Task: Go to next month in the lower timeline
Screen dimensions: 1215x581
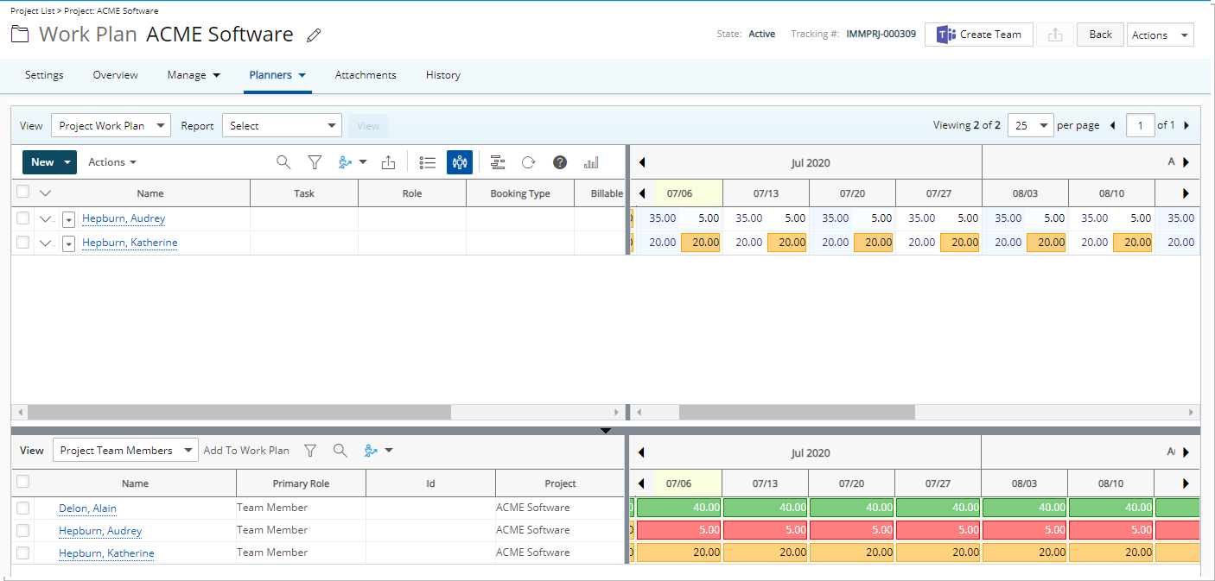Action: [1186, 452]
